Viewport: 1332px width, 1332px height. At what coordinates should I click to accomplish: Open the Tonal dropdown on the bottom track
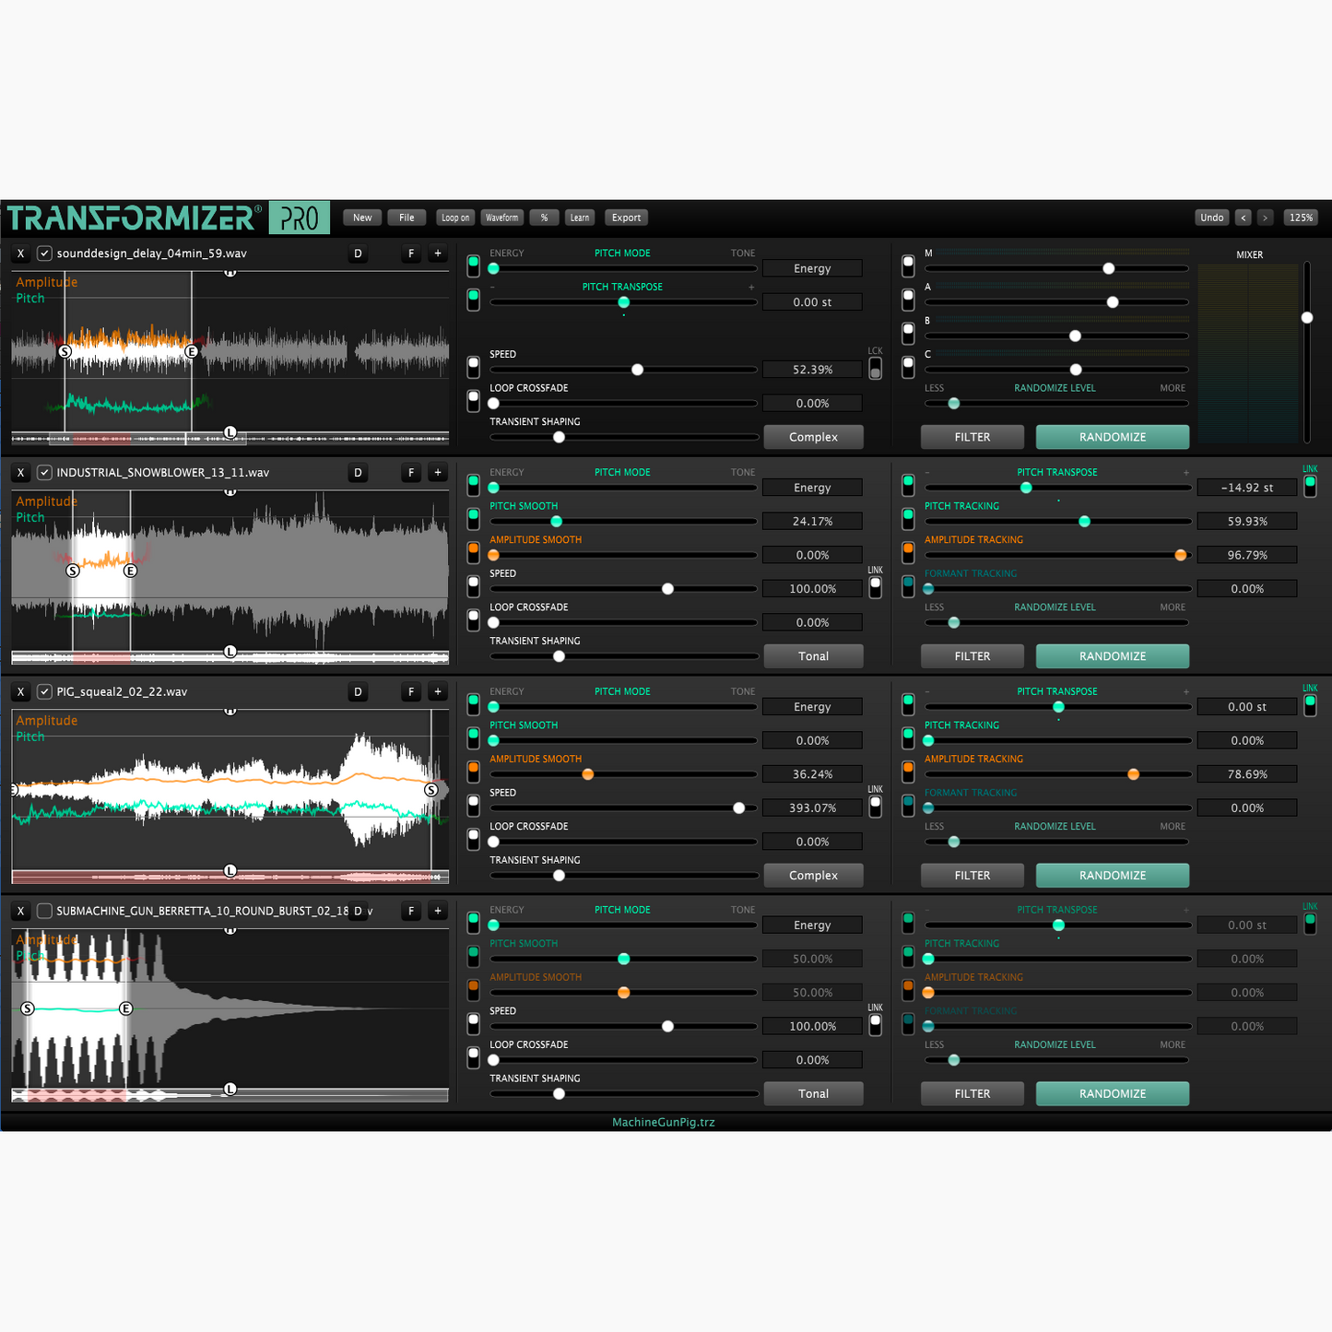(813, 1093)
